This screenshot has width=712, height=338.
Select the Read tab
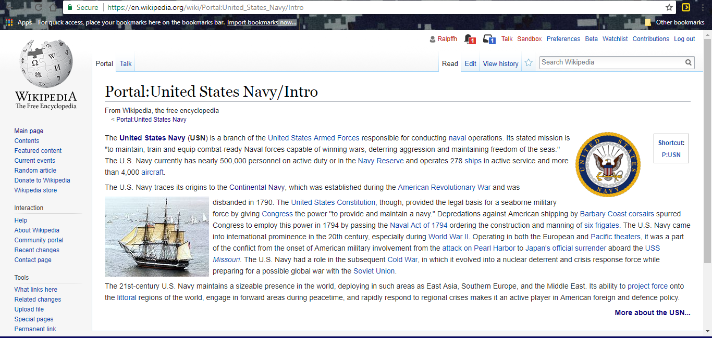450,63
